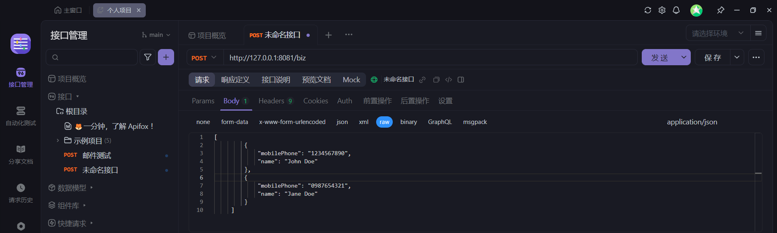Click the sidebar search field
Screen dimensions: 777x233
(x=92, y=57)
